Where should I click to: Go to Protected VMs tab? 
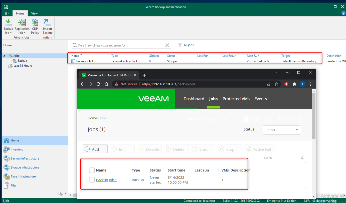click(x=236, y=99)
